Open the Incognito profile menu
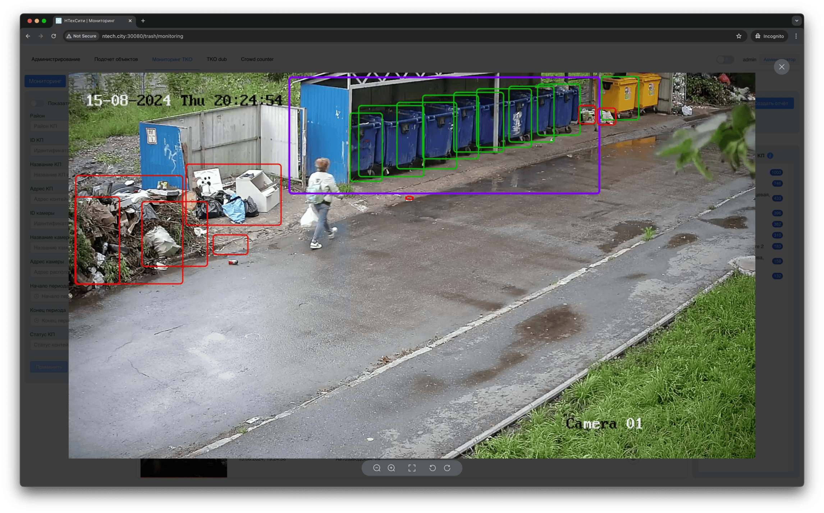 tap(769, 36)
